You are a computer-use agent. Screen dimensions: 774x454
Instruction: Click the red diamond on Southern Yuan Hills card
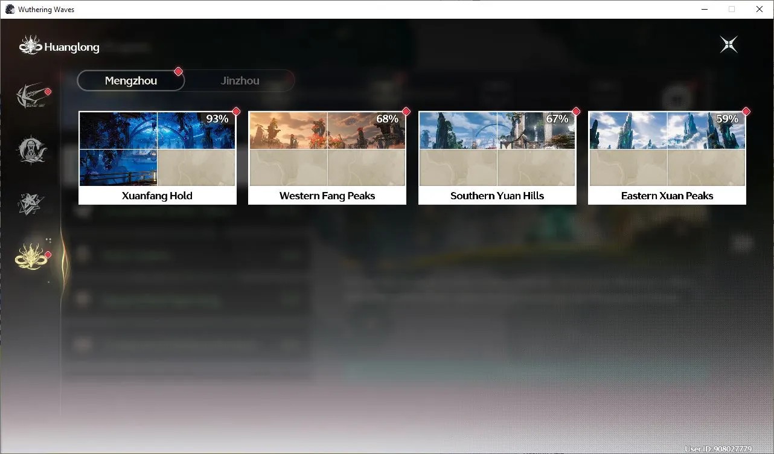(576, 111)
